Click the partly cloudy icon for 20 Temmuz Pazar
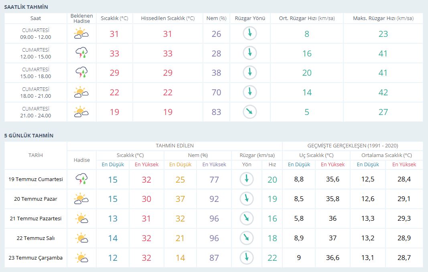Viewport: 428px width, 272px height. (81, 199)
